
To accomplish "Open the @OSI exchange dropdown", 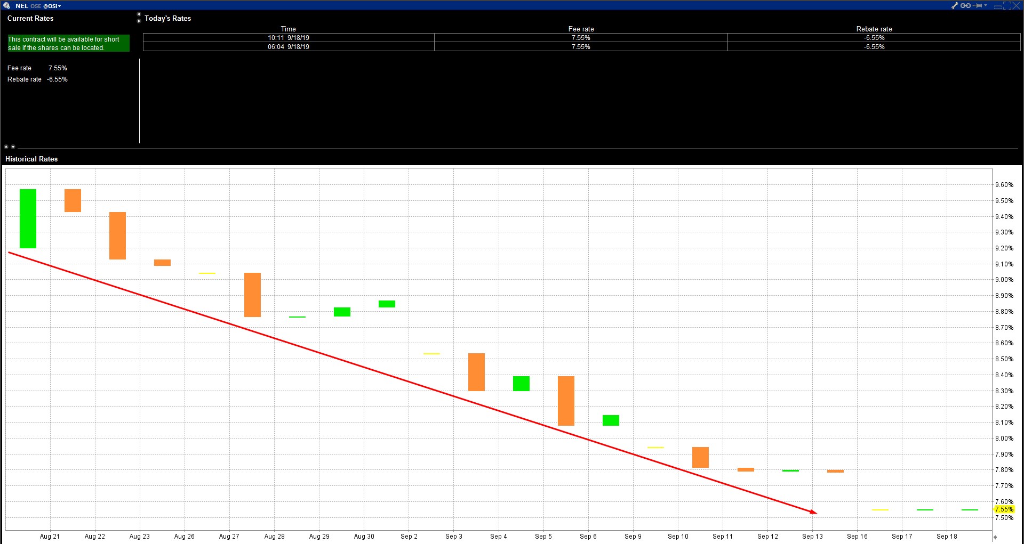I will pyautogui.click(x=52, y=6).
